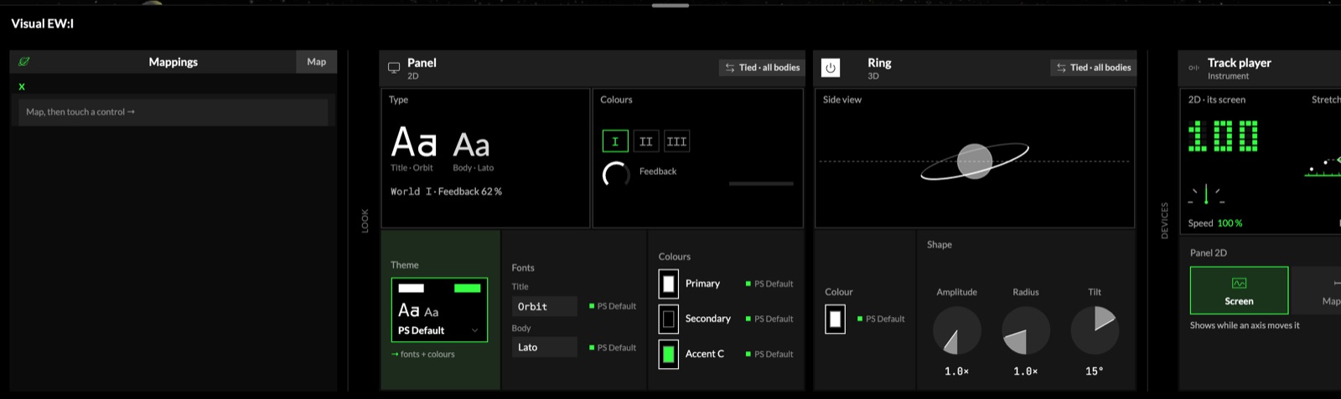Image resolution: width=1341 pixels, height=399 pixels.
Task: Click the monitor icon beside Panel 2D
Action: pos(394,68)
